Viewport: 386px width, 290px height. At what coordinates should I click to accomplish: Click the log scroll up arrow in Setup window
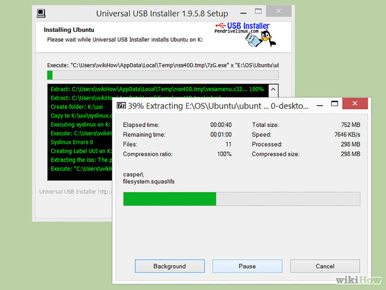(x=273, y=89)
